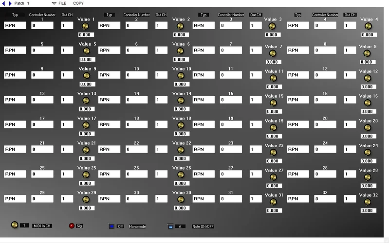Open the RPN type selector for slot 7
389x243 pixels.
204,50
